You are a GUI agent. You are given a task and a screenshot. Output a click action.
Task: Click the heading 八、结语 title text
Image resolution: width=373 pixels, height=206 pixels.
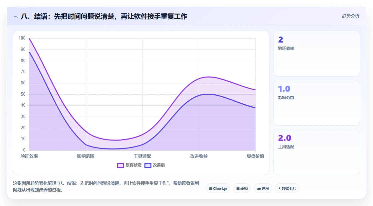coord(104,16)
